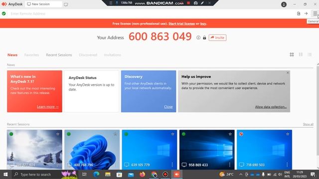The image size is (319, 179).
Task: Click the connect arrow icon
Action: tap(306, 13)
